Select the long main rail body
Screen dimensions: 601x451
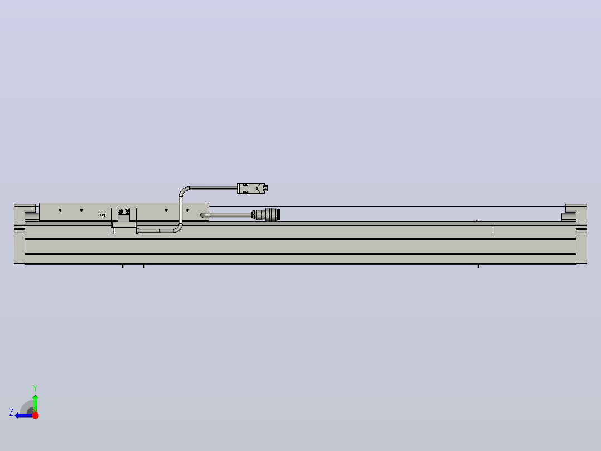pyautogui.click(x=300, y=246)
